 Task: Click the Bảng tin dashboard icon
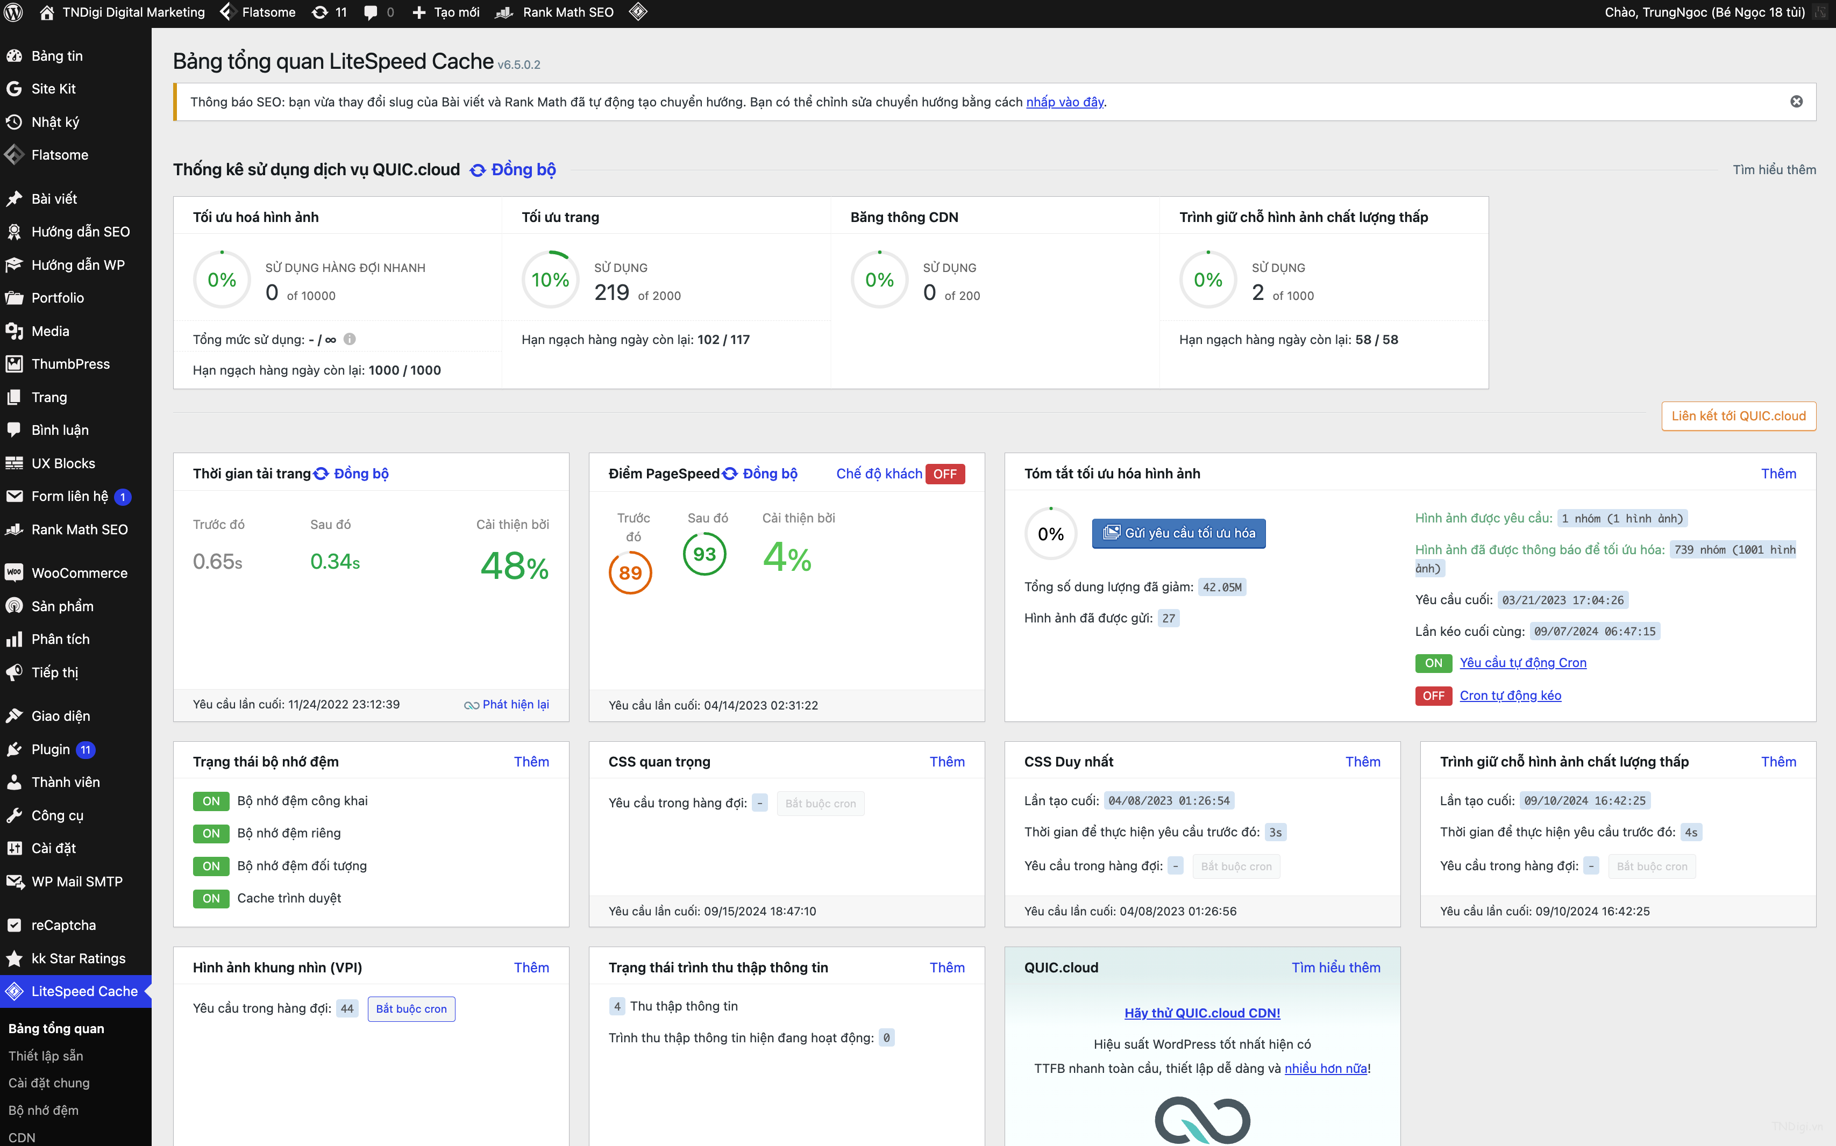tap(13, 56)
